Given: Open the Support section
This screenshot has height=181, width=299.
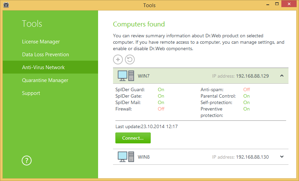Looking at the screenshot, I should 31,93.
